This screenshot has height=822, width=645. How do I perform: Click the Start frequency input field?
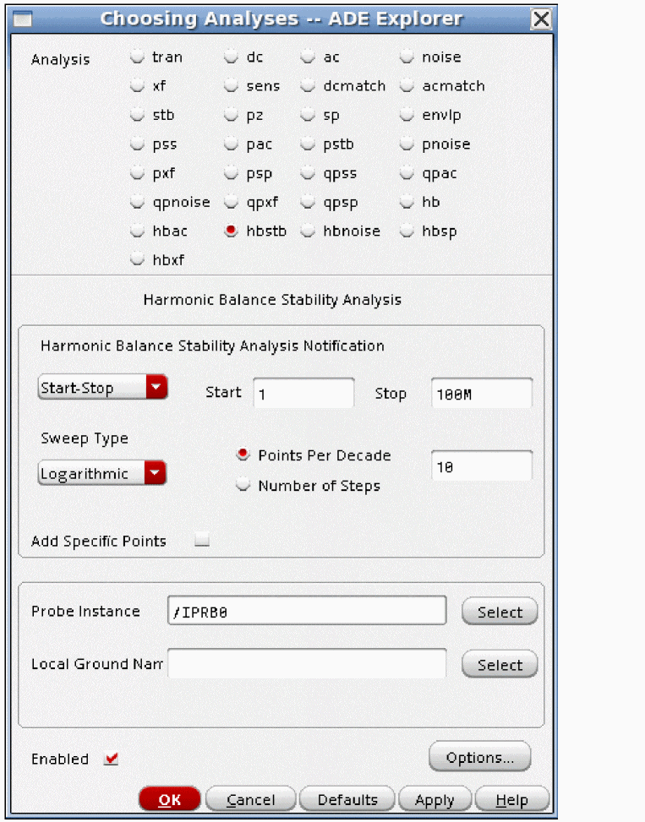[x=302, y=394]
